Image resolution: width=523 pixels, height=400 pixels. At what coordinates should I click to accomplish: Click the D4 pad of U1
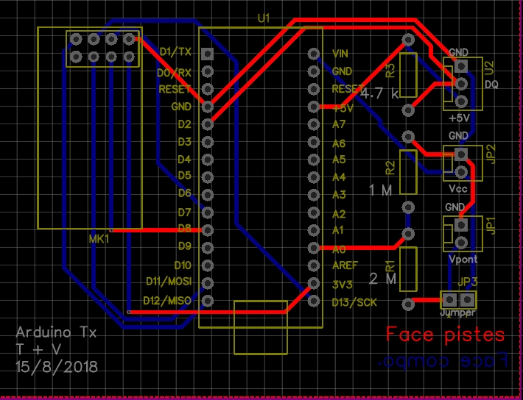(x=208, y=160)
